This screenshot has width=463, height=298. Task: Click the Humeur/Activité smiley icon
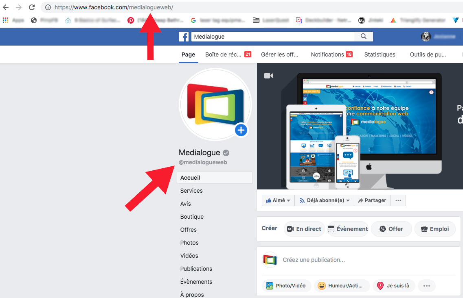tap(321, 286)
